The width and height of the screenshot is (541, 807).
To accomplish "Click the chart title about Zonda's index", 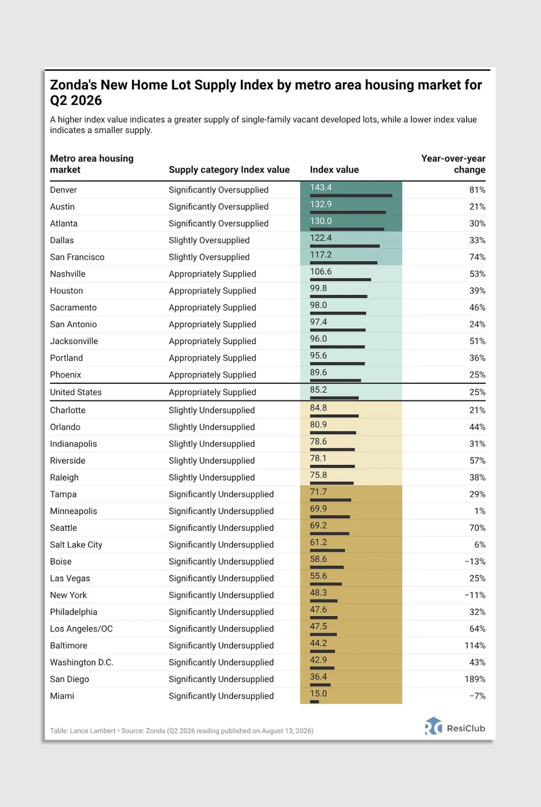I will [x=266, y=93].
